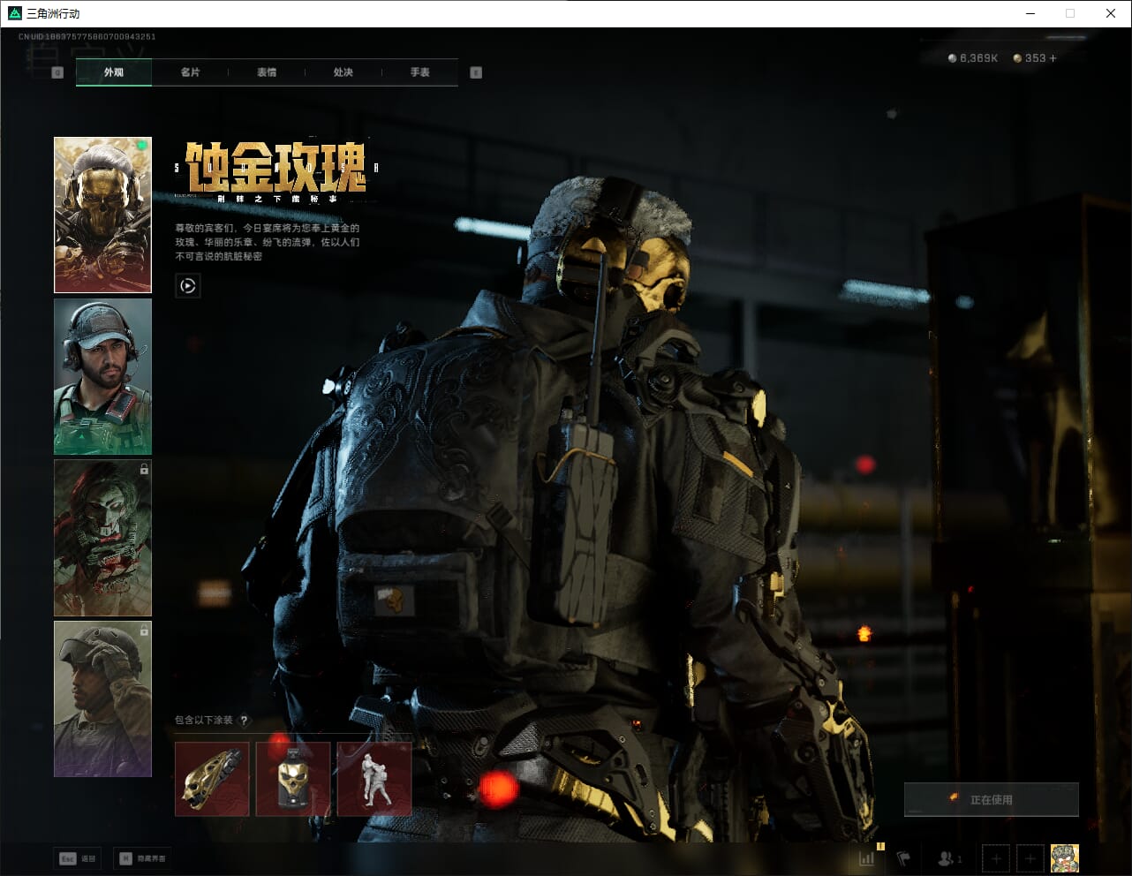Click the Q key previous-tab icon
This screenshot has width=1132, height=876.
tap(57, 72)
